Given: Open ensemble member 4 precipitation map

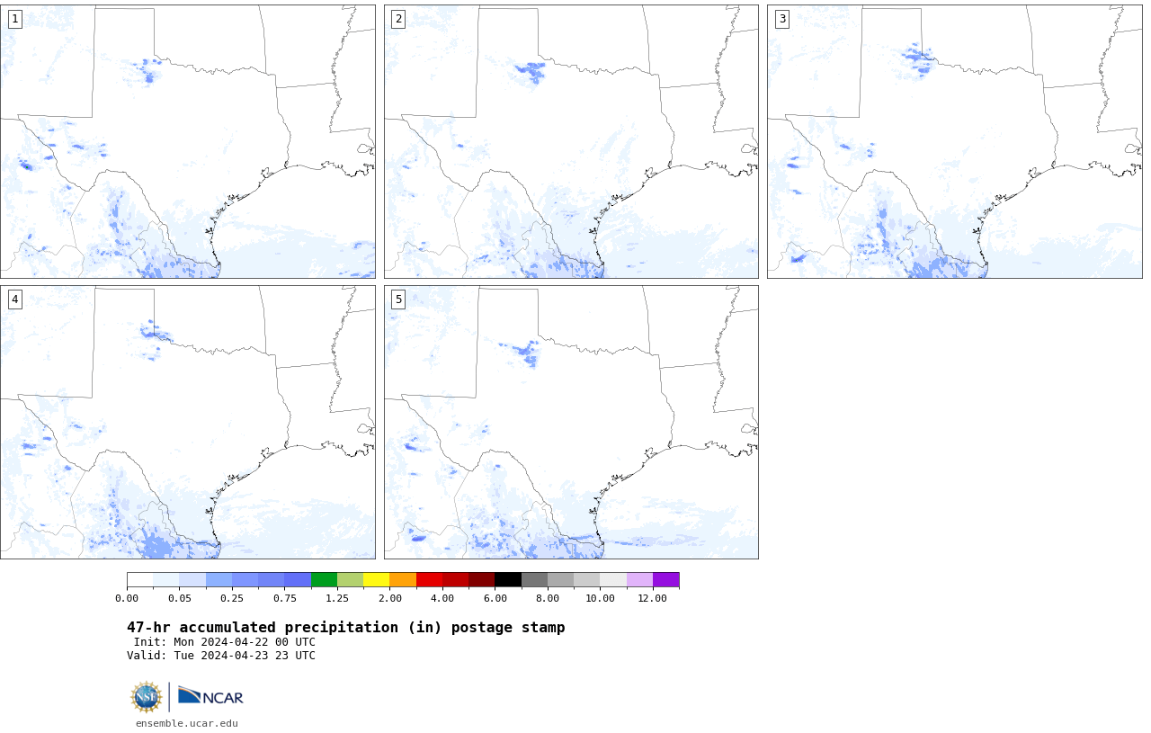Looking at the screenshot, I should [x=188, y=422].
